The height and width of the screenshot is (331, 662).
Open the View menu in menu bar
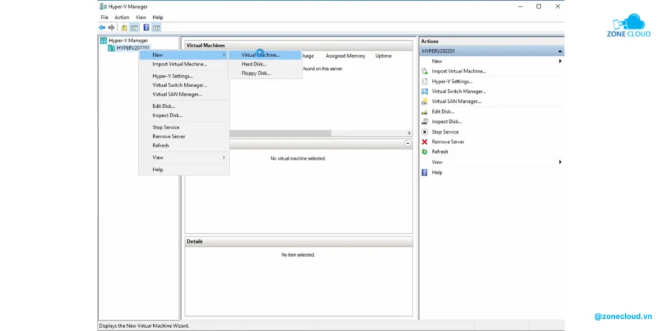141,17
